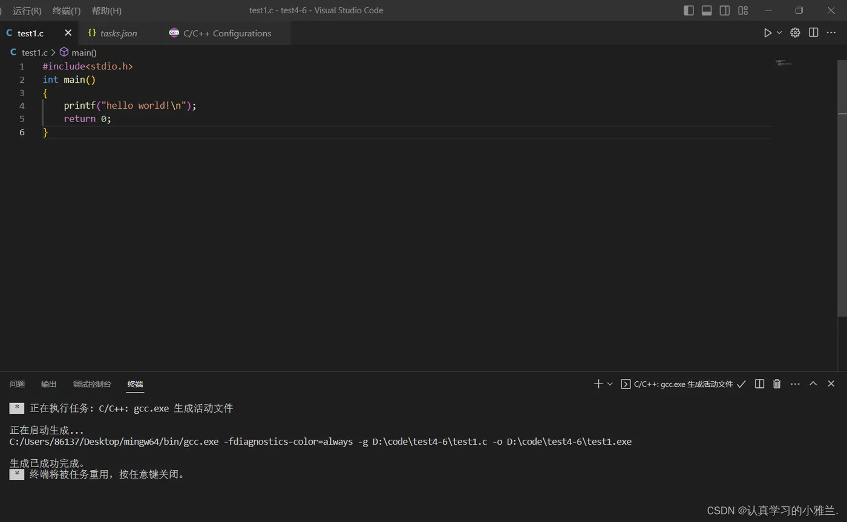Click the editor minimap preview
The width and height of the screenshot is (847, 522).
point(783,63)
